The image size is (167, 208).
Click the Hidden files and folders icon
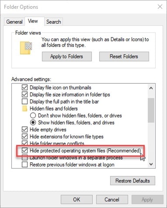click(24, 109)
